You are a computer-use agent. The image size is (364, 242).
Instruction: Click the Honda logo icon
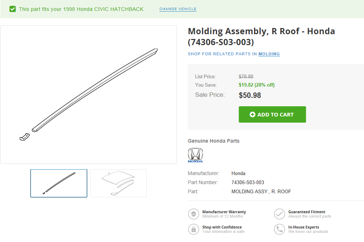pos(195,155)
